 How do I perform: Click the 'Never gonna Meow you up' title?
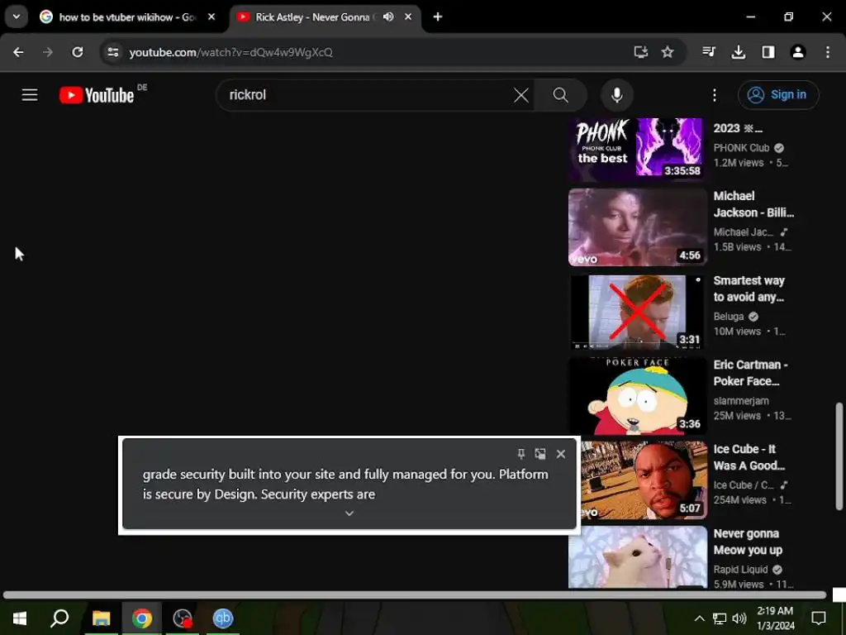(x=748, y=542)
